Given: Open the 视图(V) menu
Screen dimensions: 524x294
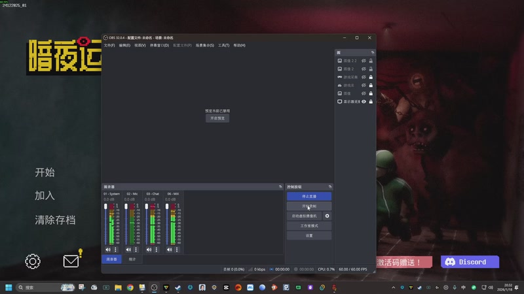Looking at the screenshot, I should (140, 45).
